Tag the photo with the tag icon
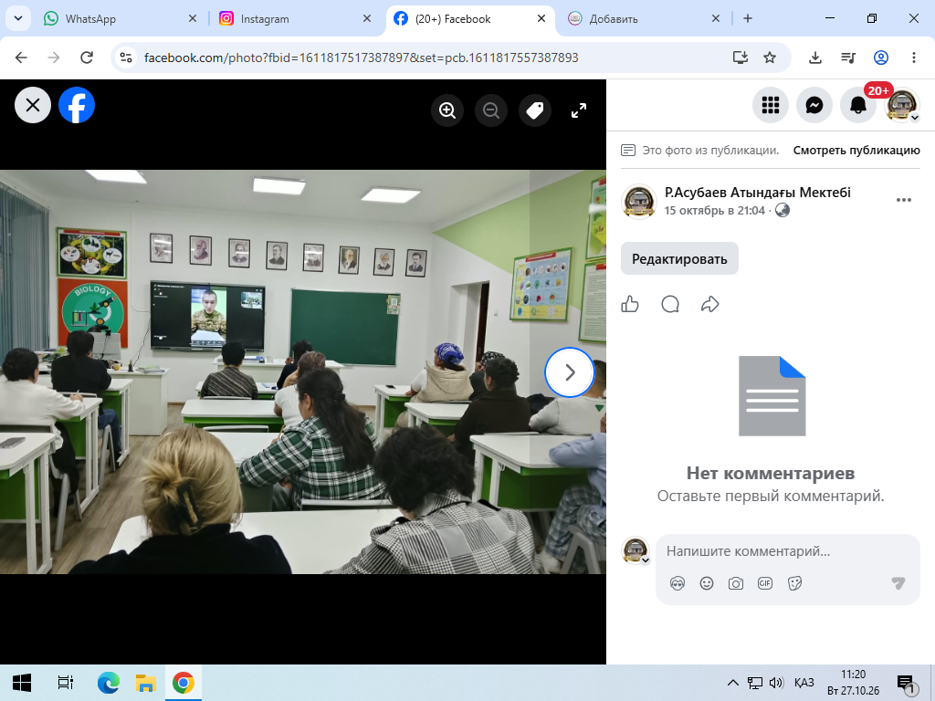935x701 pixels. click(x=535, y=110)
